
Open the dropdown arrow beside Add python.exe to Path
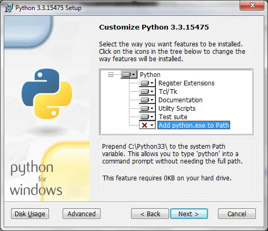point(152,126)
